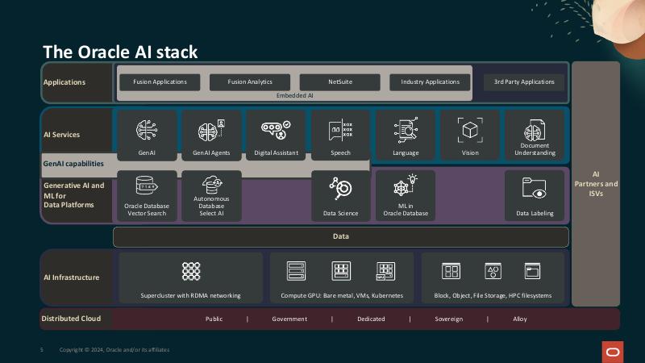Click the GenAI capabilities label
The image size is (645, 363).
[x=73, y=164]
